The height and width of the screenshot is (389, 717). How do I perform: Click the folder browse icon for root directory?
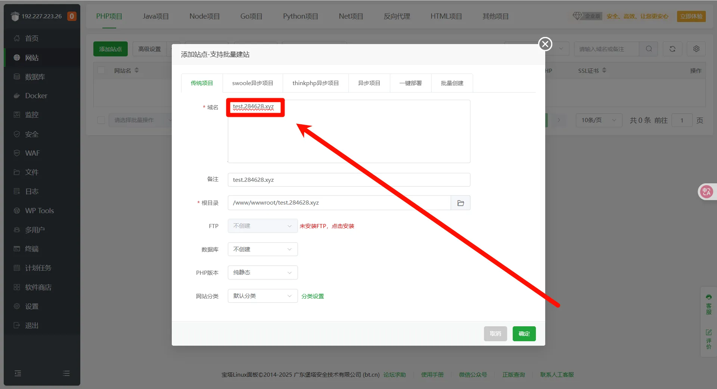tap(460, 203)
